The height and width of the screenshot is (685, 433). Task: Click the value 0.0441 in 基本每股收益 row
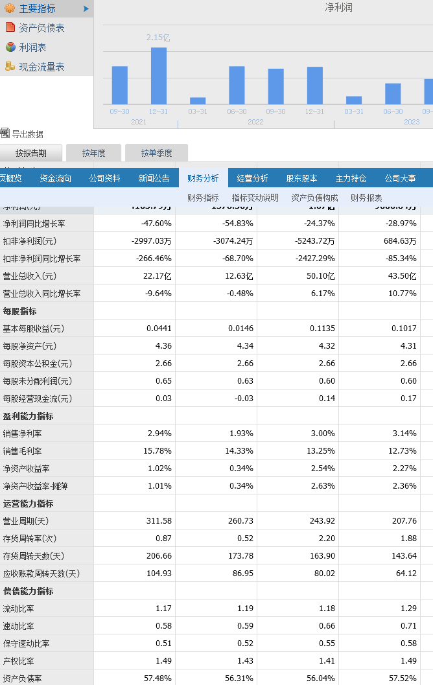click(x=159, y=329)
